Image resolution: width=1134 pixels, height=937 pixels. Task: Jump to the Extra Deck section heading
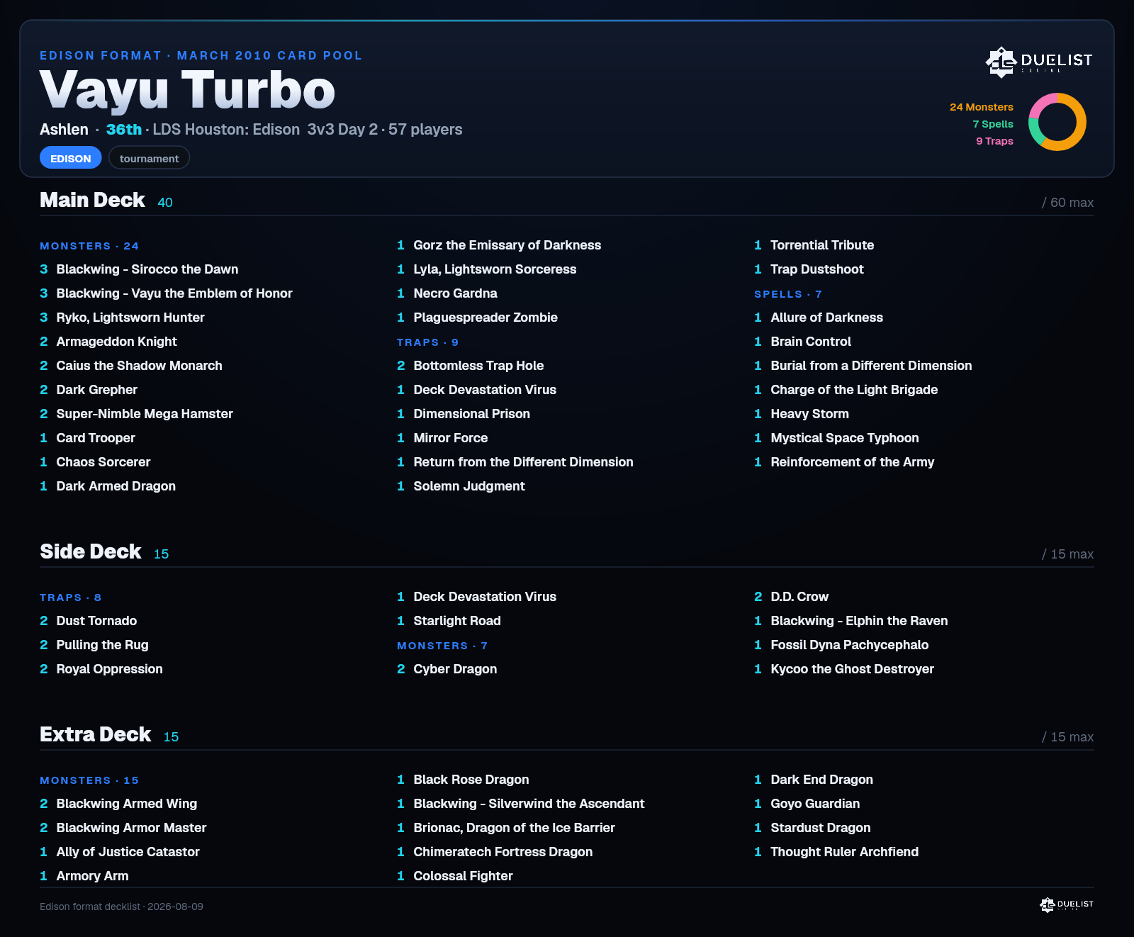click(x=96, y=734)
